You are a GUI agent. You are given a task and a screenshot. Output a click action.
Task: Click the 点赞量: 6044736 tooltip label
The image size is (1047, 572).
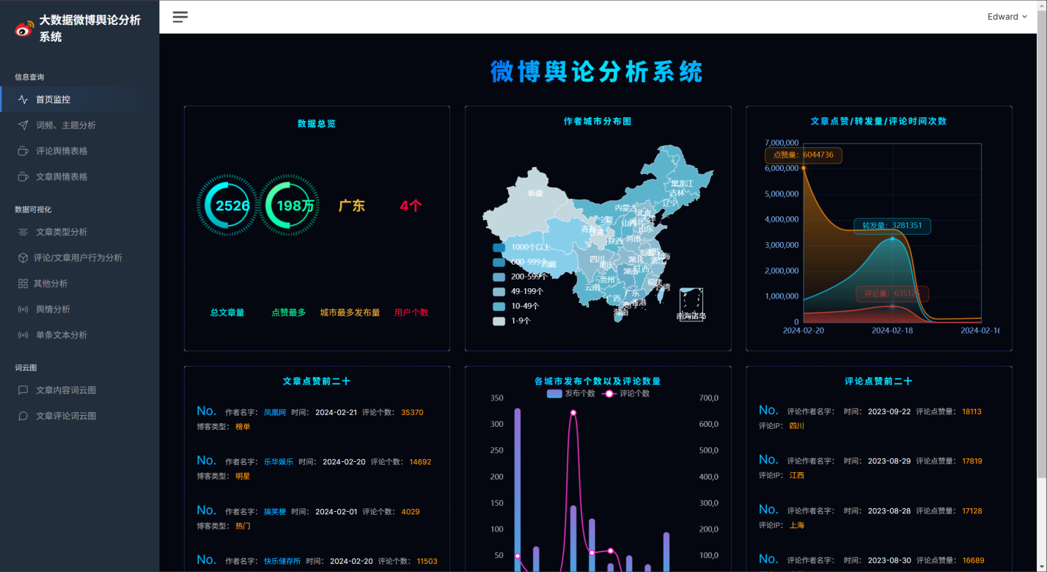(804, 155)
